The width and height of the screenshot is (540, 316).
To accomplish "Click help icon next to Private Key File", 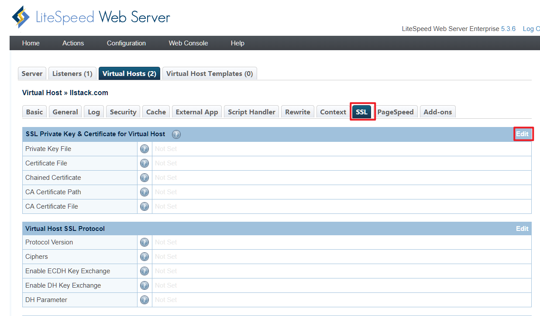I will 144,149.
